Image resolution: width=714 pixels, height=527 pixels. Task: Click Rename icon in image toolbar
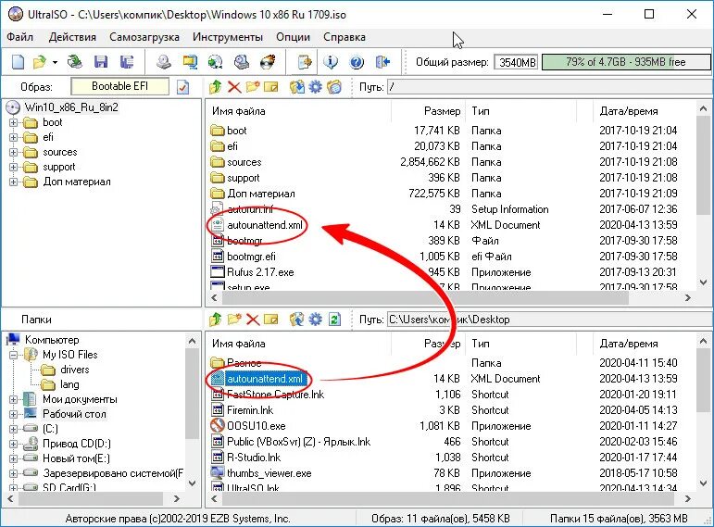coord(271,86)
